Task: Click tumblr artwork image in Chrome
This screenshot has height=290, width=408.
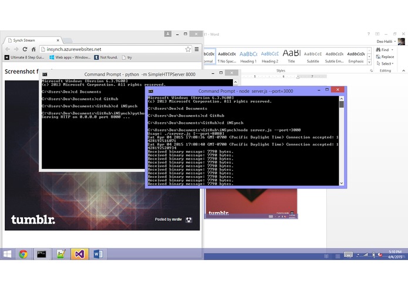Action: coord(102,200)
